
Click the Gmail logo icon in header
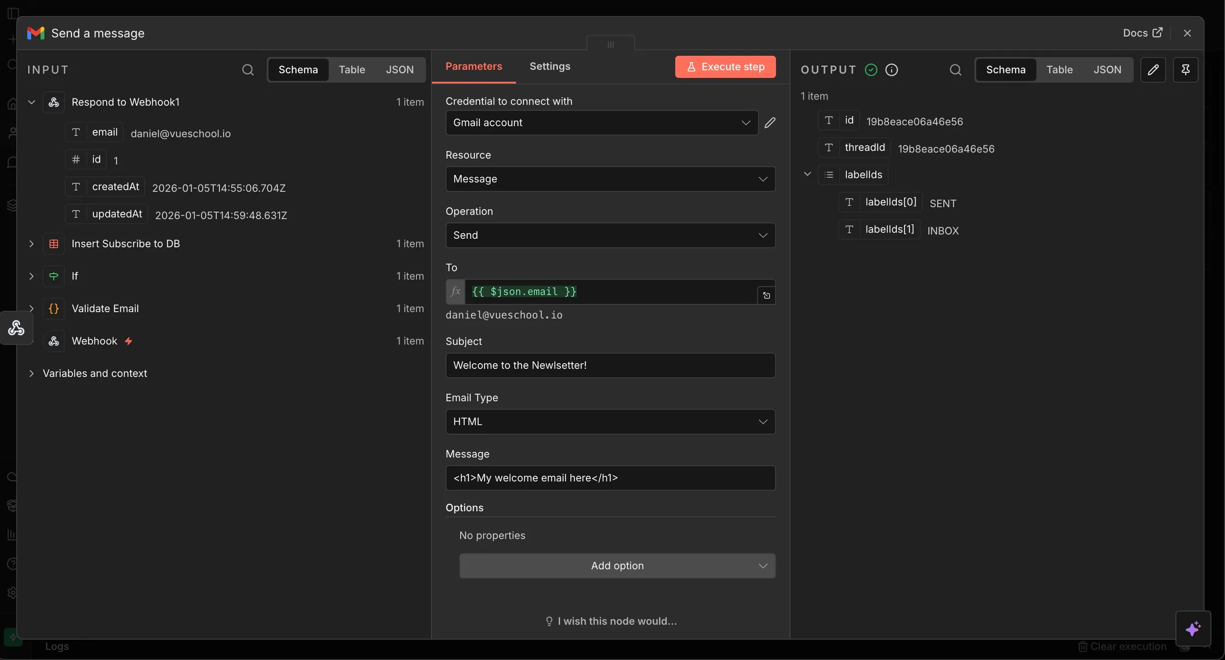tap(36, 33)
